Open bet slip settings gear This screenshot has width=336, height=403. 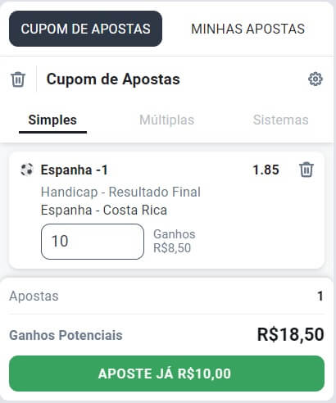click(316, 79)
